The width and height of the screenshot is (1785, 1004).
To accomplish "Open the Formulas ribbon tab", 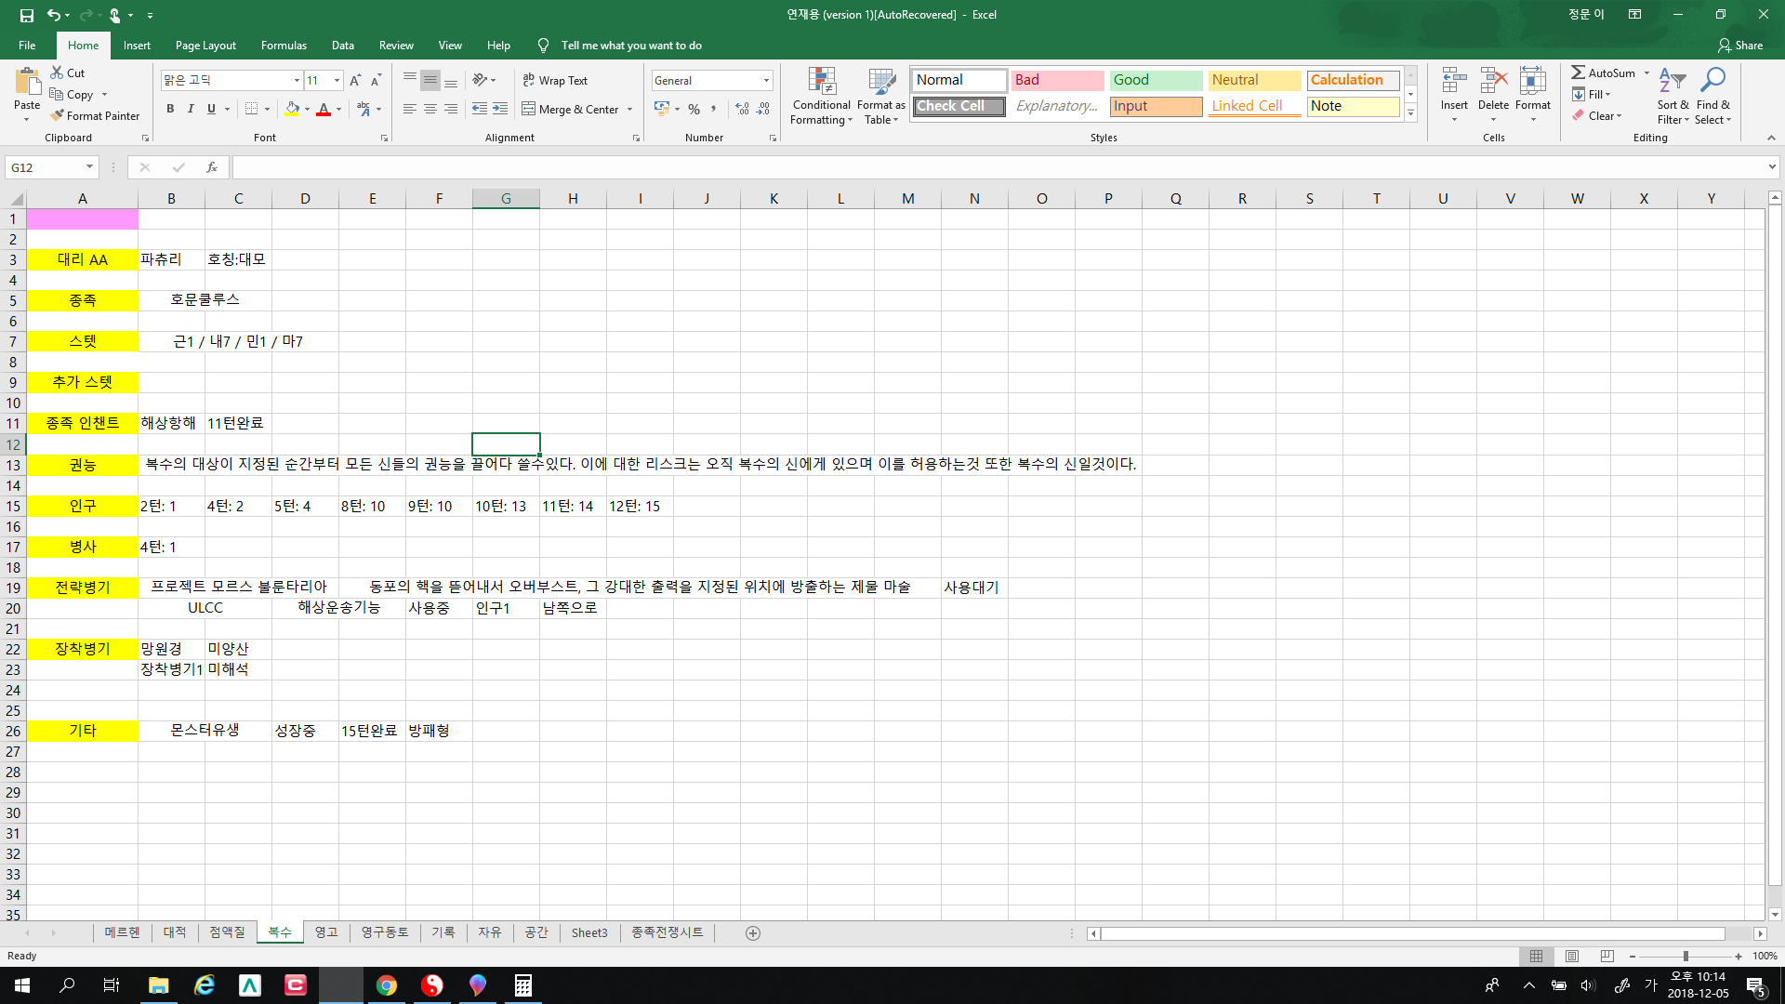I will tap(284, 46).
